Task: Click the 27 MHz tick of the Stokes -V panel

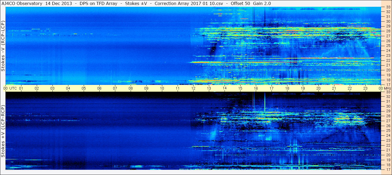Action: pyautogui.click(x=388, y=36)
